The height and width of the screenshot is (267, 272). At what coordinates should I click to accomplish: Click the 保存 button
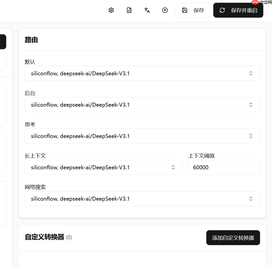[x=193, y=10]
